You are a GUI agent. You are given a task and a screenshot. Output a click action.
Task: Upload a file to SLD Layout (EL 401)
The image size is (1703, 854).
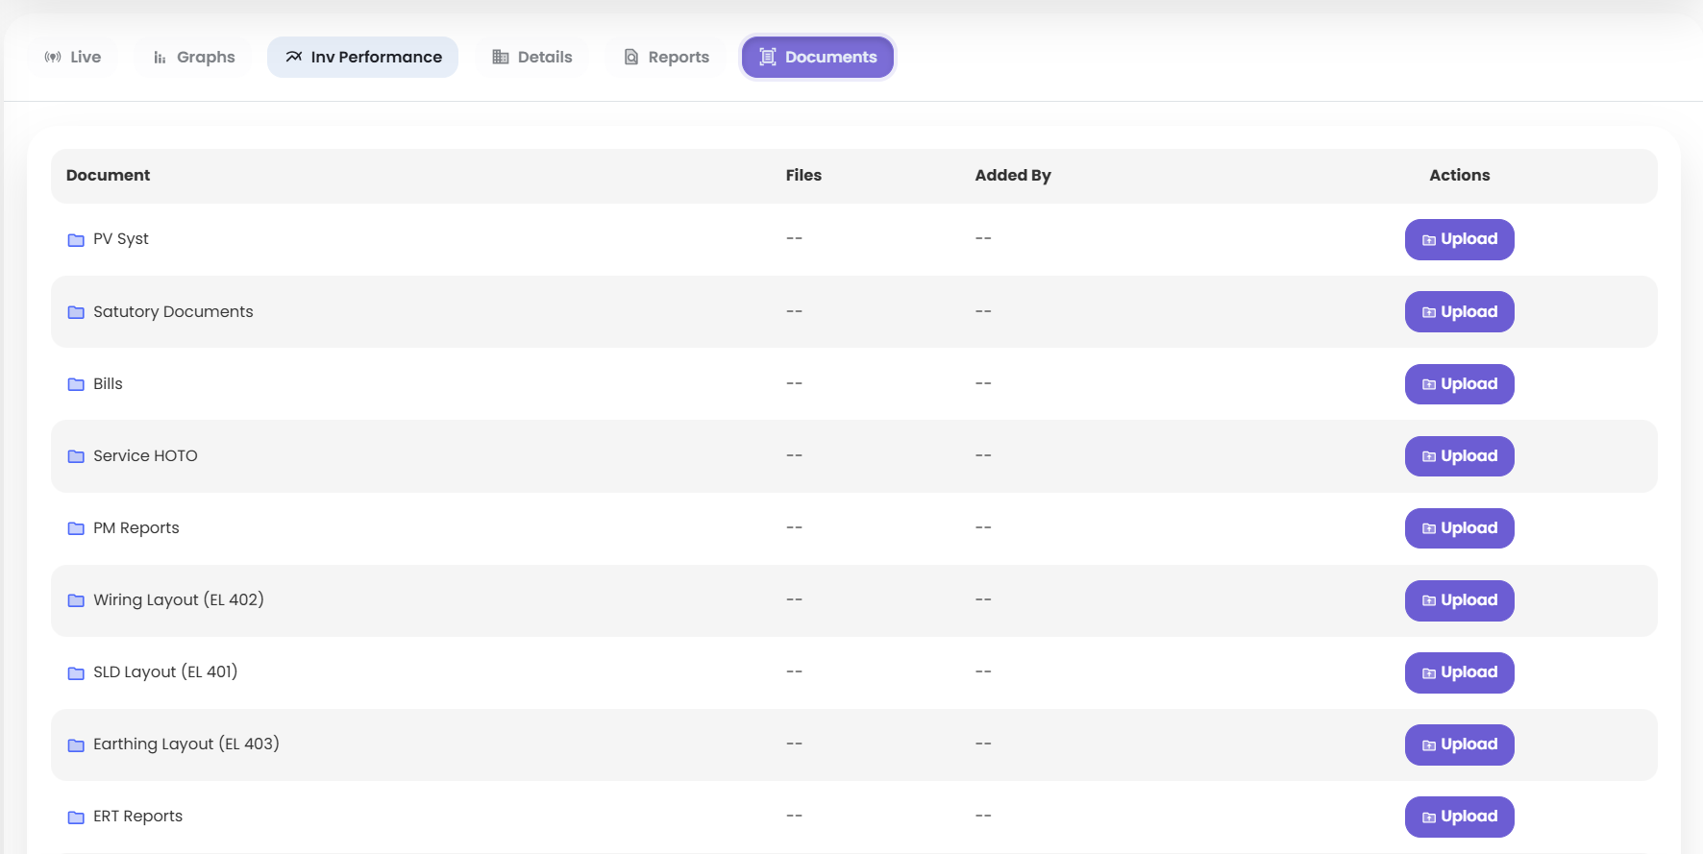[1459, 672]
